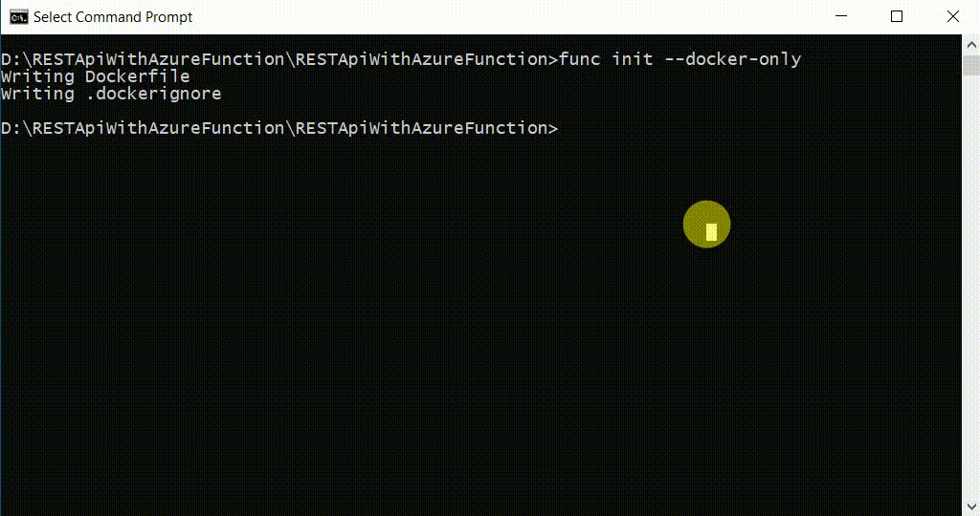Maximize the Command Prompt window
Viewport: 980px width, 516px height.
pyautogui.click(x=897, y=16)
